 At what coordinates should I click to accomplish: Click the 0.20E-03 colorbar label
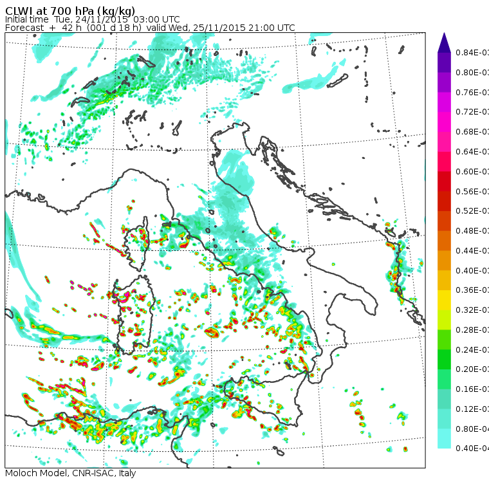[472, 369]
